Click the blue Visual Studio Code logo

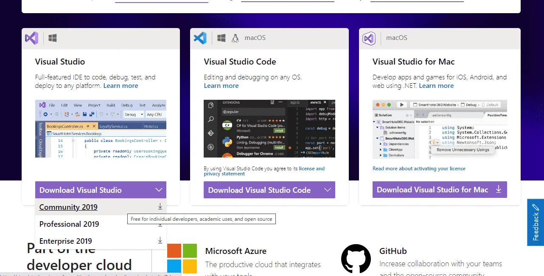200,38
